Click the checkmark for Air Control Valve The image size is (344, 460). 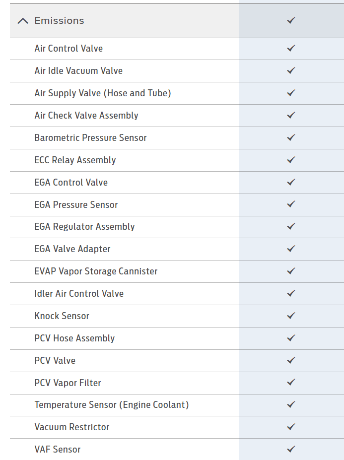[291, 49]
